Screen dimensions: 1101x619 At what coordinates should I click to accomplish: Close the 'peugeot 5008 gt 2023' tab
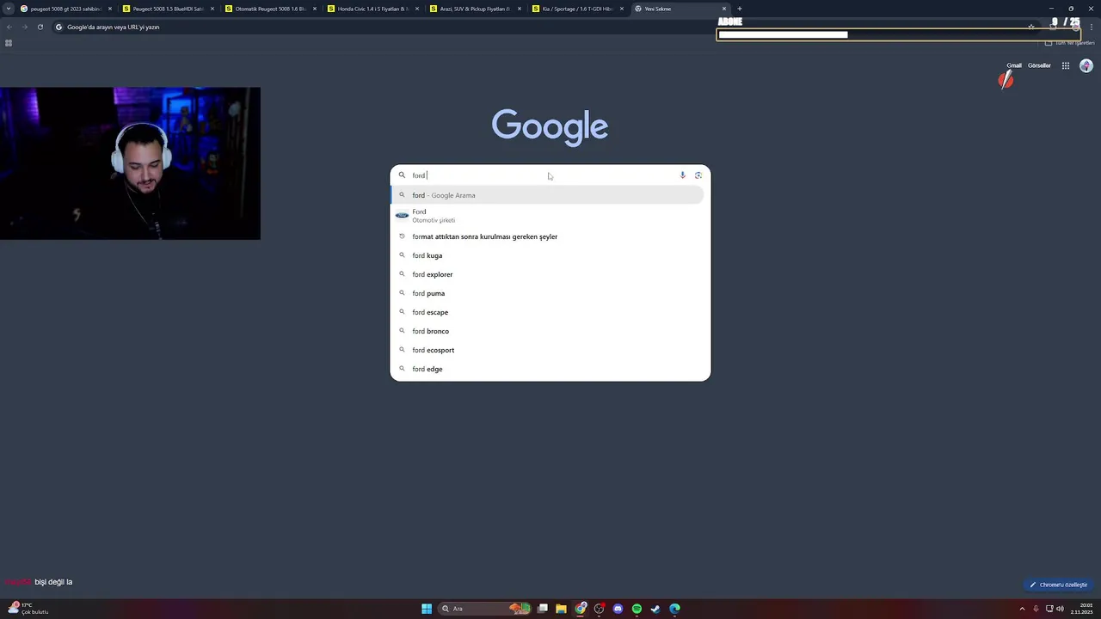click(110, 9)
